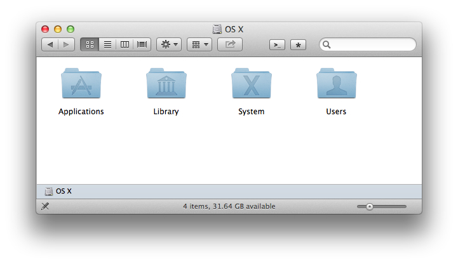Image resolution: width=458 pixels, height=264 pixels.
Task: Select the System folder icon
Action: point(251,83)
